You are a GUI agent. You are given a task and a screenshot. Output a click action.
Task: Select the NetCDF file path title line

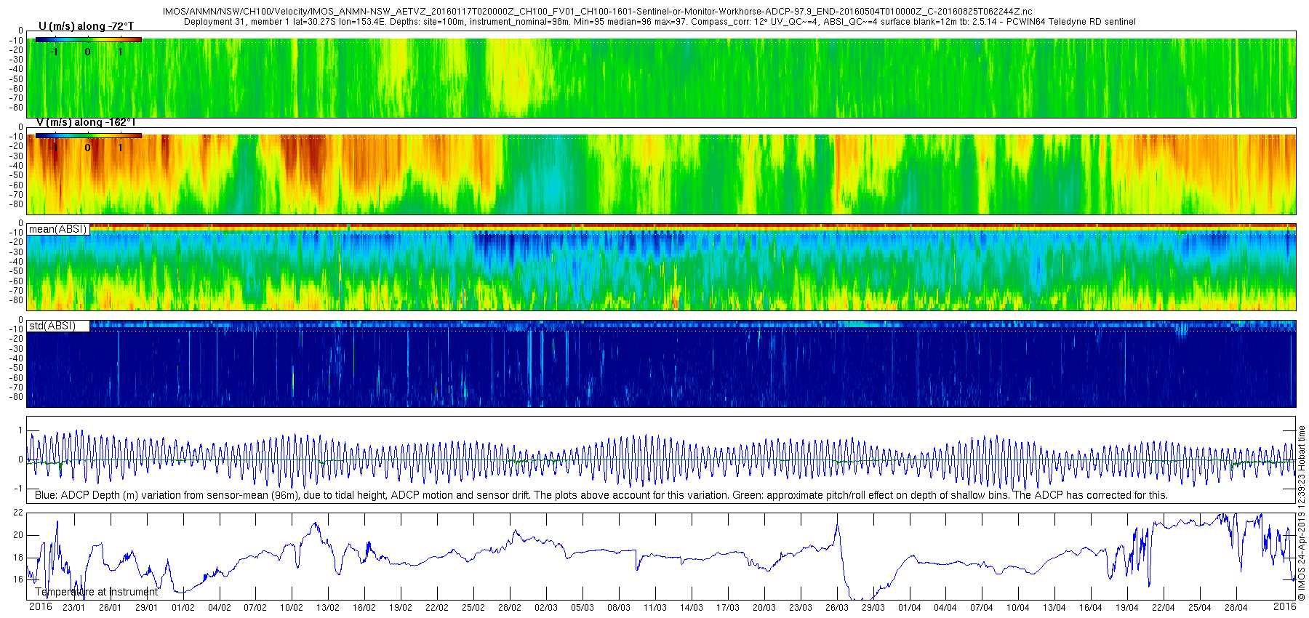pyautogui.click(x=597, y=12)
